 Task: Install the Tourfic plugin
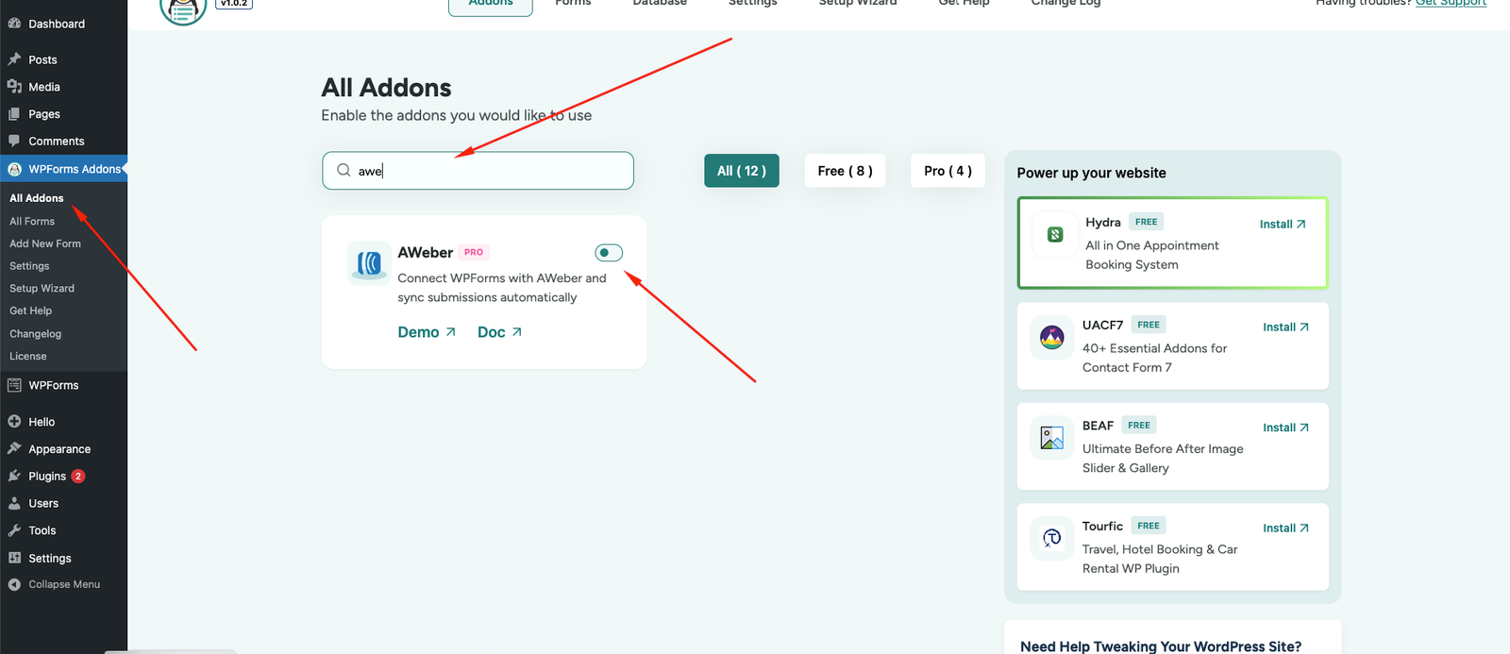pyautogui.click(x=1285, y=528)
